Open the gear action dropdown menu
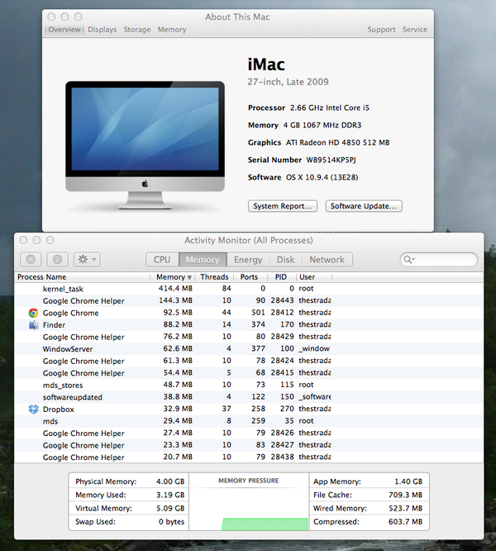Viewport: 496px width, 551px height. pos(87,260)
